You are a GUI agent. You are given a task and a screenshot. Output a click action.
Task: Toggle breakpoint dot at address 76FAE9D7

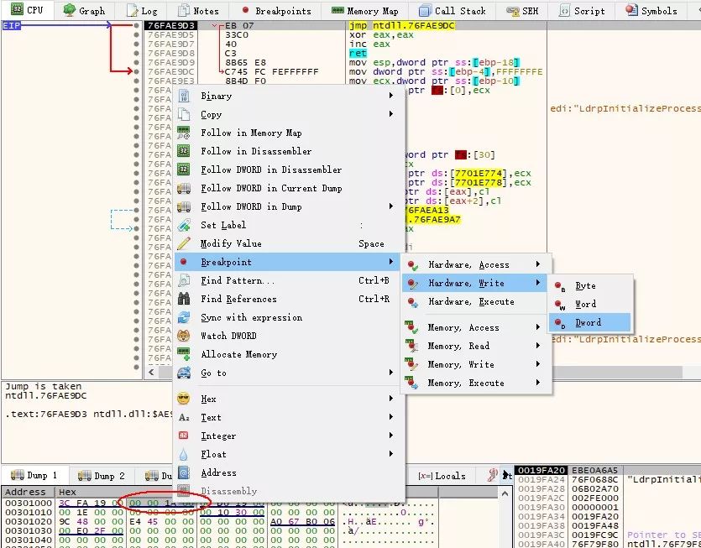[x=136, y=44]
